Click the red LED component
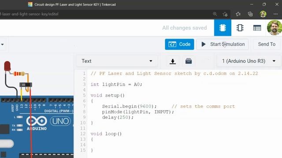Image resolution: width=282 pixels, height=158 pixels. (7, 66)
